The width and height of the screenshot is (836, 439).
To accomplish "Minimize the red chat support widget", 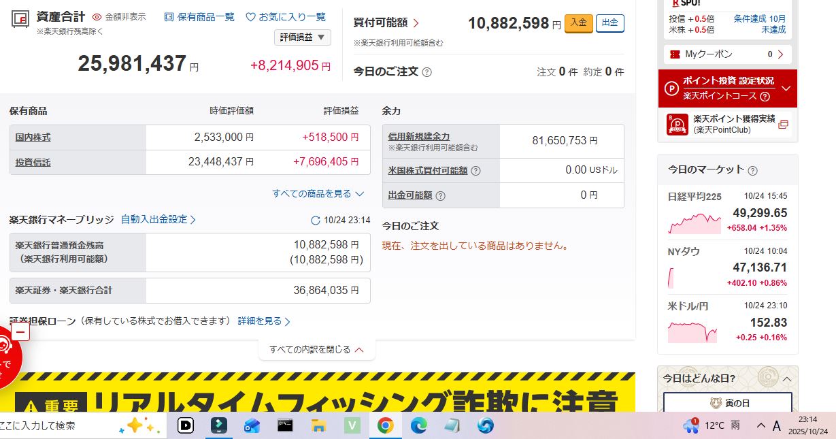I will pyautogui.click(x=20, y=332).
